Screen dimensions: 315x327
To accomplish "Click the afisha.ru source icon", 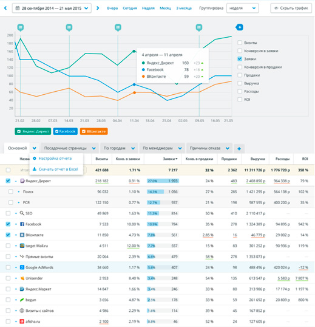I will point(22,322).
